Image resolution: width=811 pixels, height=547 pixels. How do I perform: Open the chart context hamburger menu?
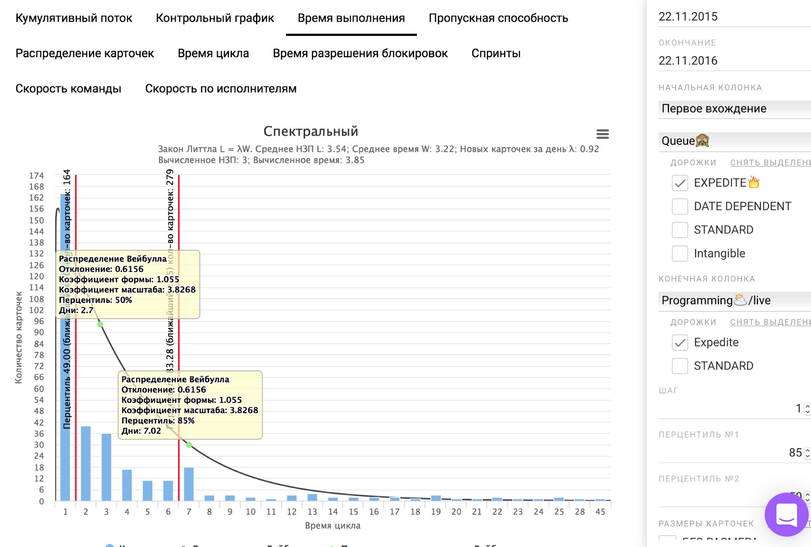[602, 134]
